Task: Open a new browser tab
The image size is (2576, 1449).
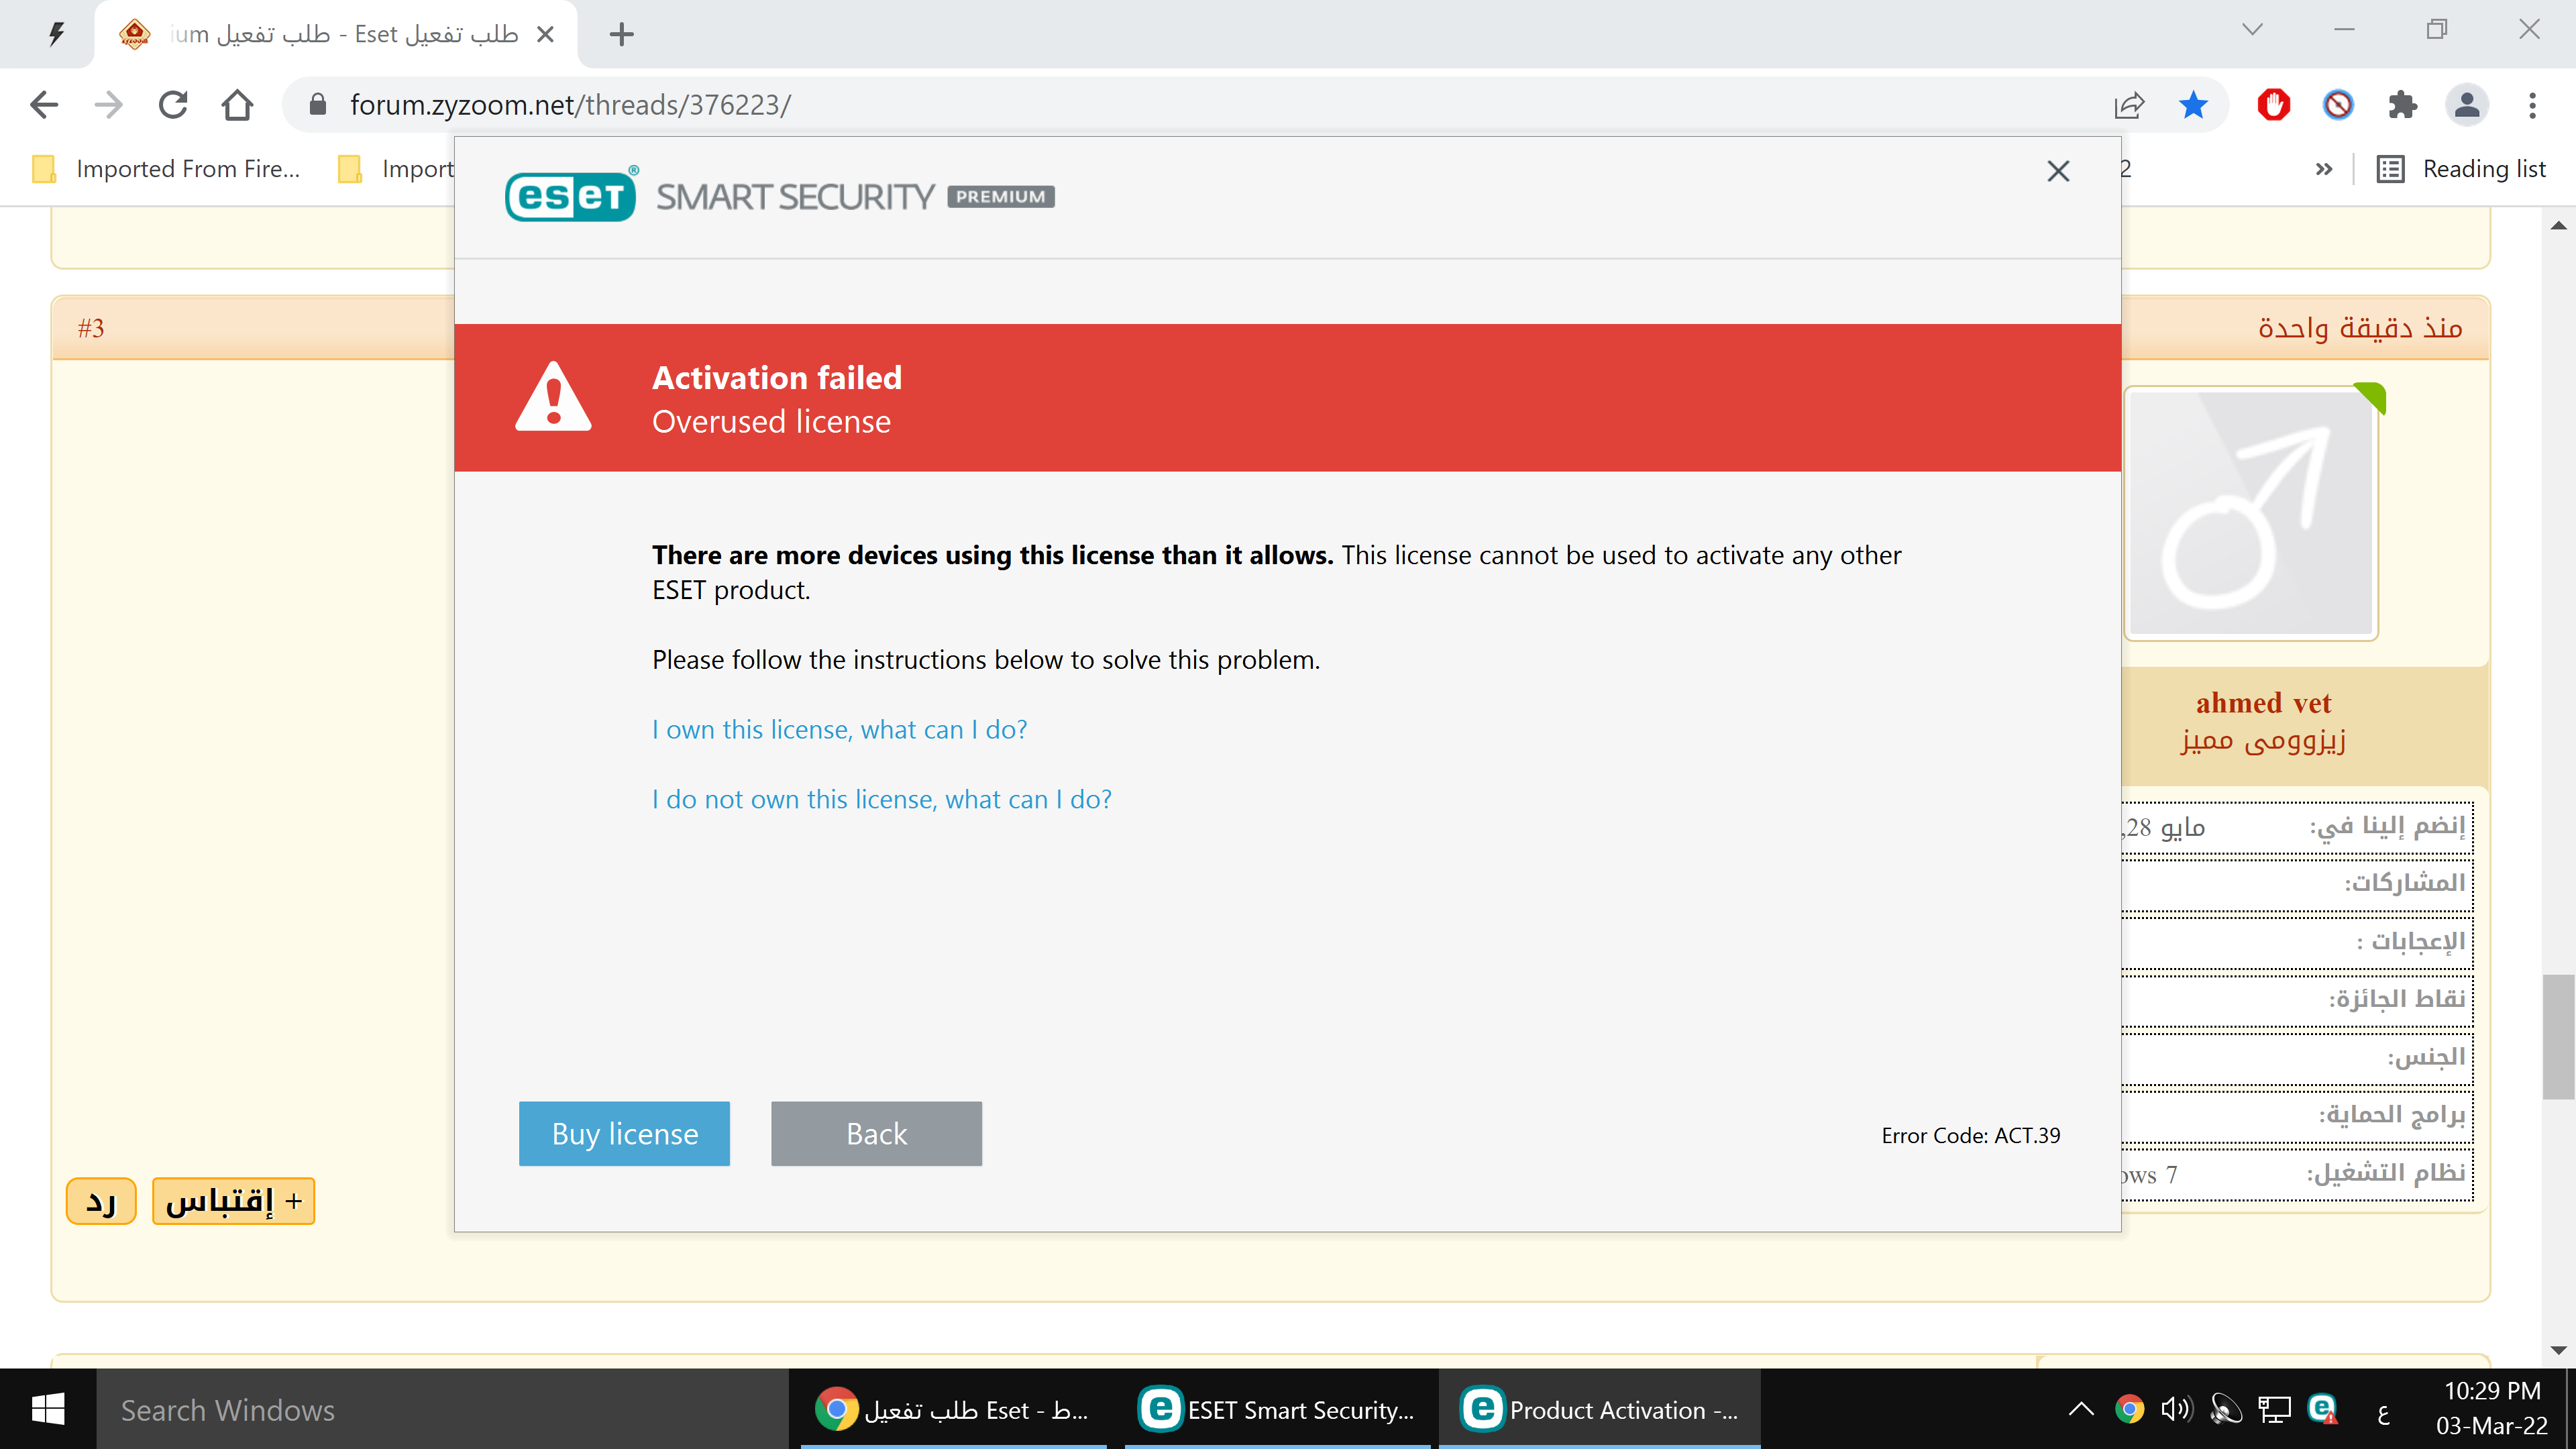Action: [x=622, y=34]
